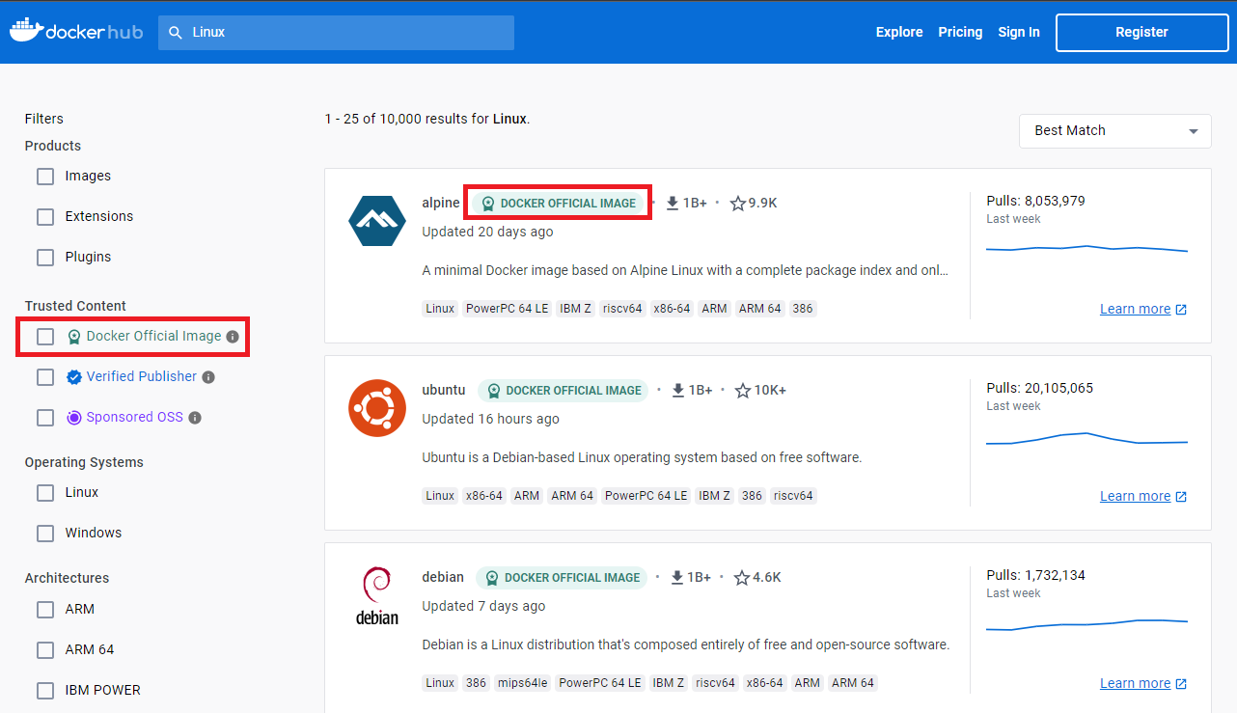Screen dimensions: 1237x713
Task: Click alpine's Learn more external link icon
Action: [x=1181, y=310]
